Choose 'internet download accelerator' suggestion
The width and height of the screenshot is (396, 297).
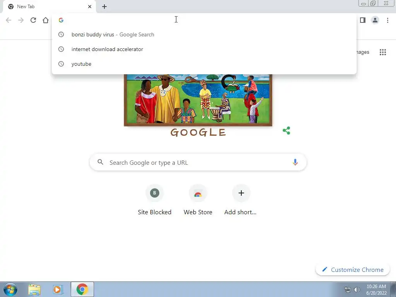pos(204,49)
